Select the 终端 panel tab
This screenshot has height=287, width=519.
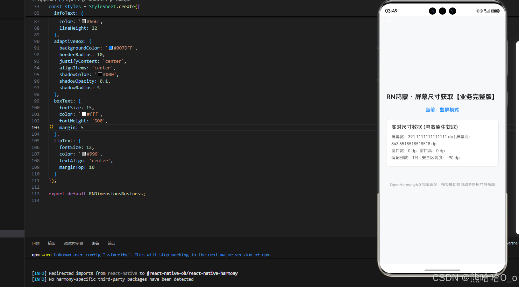[x=95, y=243]
